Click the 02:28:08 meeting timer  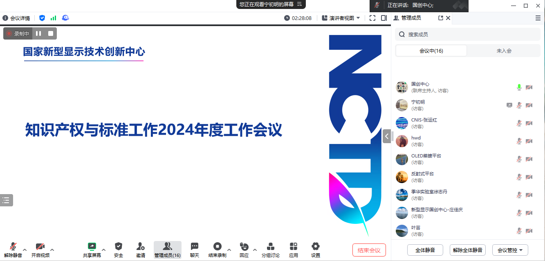pyautogui.click(x=298, y=18)
